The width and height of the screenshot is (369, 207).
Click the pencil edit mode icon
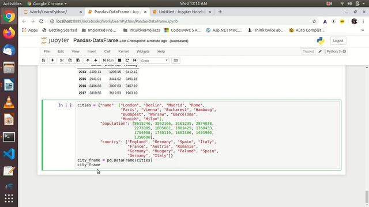[320, 51]
